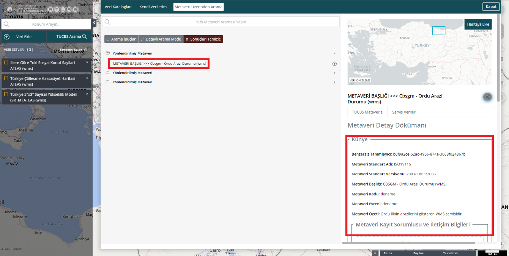Add the Ordu Arazi Durumu result with plus icon

click(x=334, y=64)
